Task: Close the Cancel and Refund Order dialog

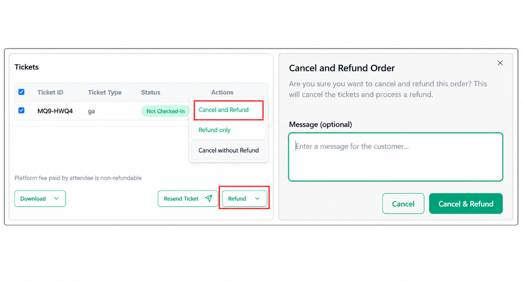Action: pyautogui.click(x=500, y=63)
